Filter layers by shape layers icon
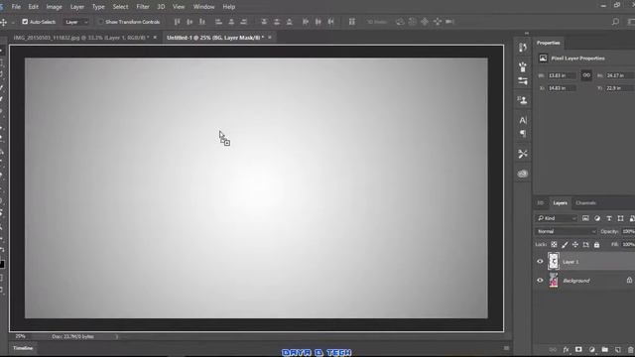The width and height of the screenshot is (635, 357). click(620, 218)
